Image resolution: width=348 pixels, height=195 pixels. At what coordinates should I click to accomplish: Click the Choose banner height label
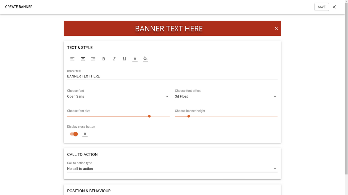[190, 111]
